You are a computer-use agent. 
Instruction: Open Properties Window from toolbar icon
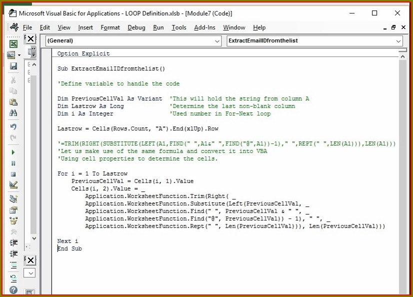[x=13, y=210]
